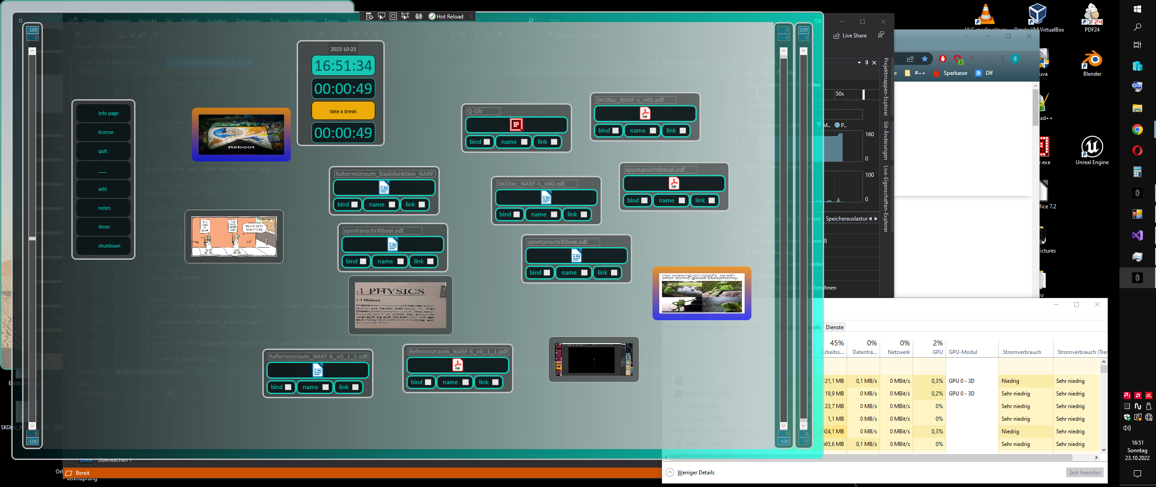Click document icon in SKGtec_NARF-s_v00.odt card
Screen dimensions: 1156x487
coord(546,197)
